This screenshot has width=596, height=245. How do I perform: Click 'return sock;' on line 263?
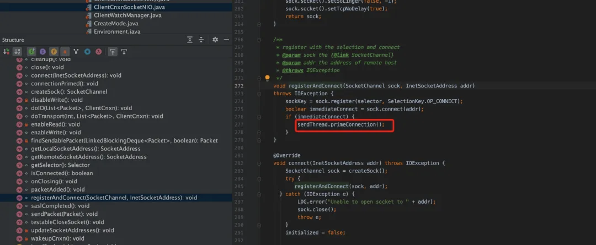pyautogui.click(x=304, y=17)
